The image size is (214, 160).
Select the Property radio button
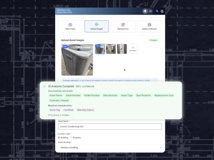click(71, 137)
